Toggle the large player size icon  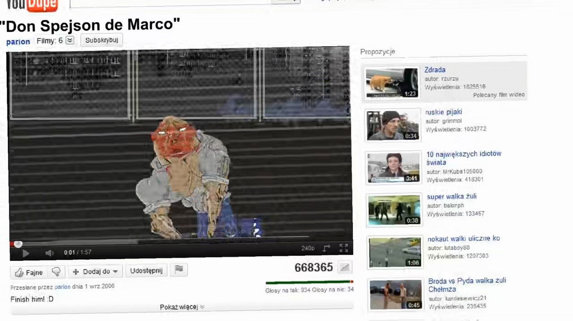tap(326, 248)
